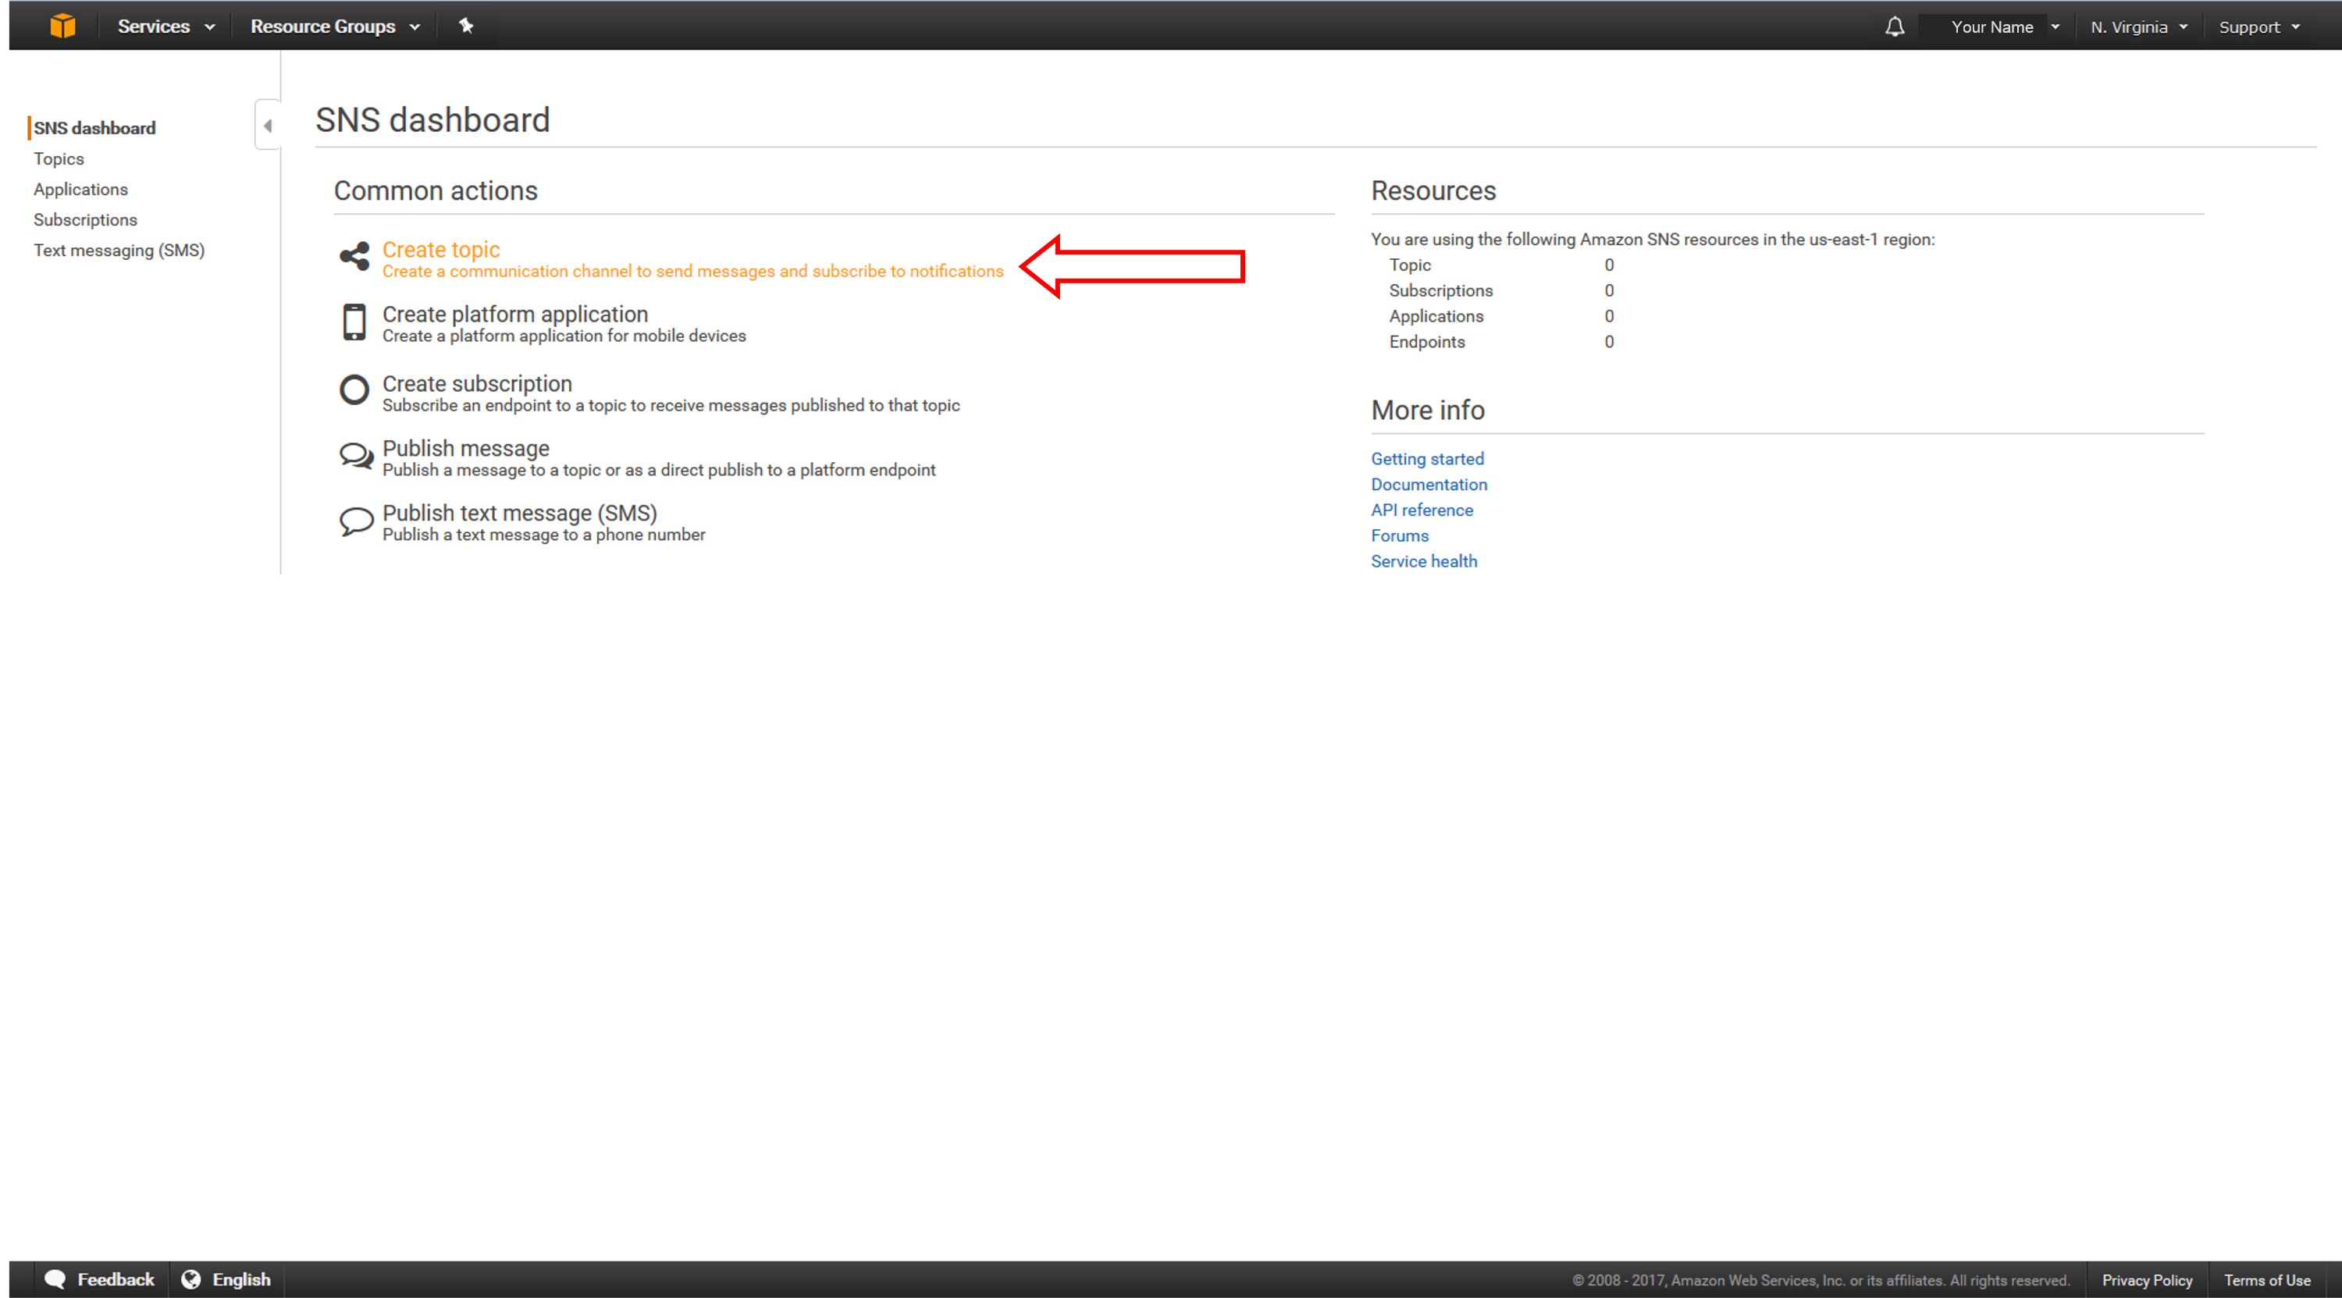Viewport: 2342px width, 1298px height.
Task: Open the notifications bell icon
Action: click(1895, 27)
